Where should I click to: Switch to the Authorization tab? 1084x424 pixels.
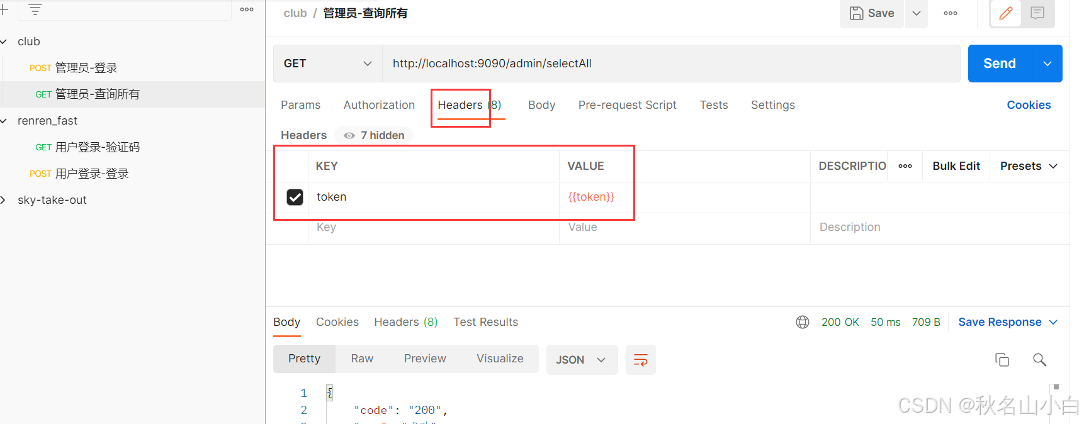click(x=379, y=105)
